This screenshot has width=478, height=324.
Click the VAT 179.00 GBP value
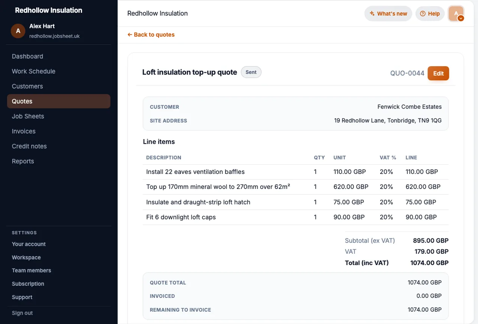point(431,252)
